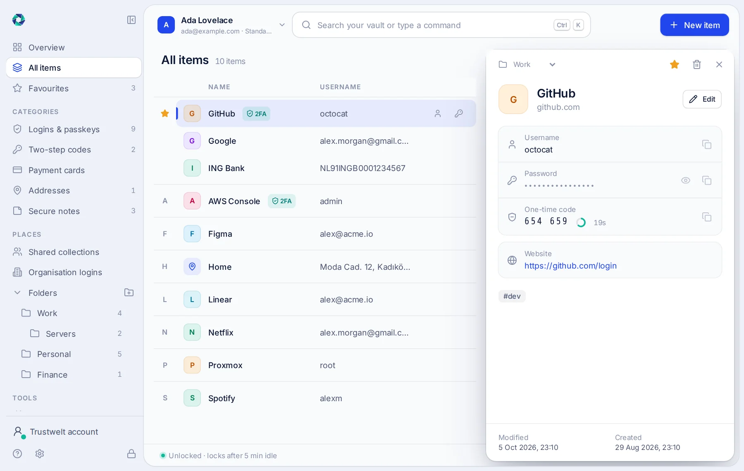Click the Trustwelt logo
The width and height of the screenshot is (744, 471).
point(19,20)
